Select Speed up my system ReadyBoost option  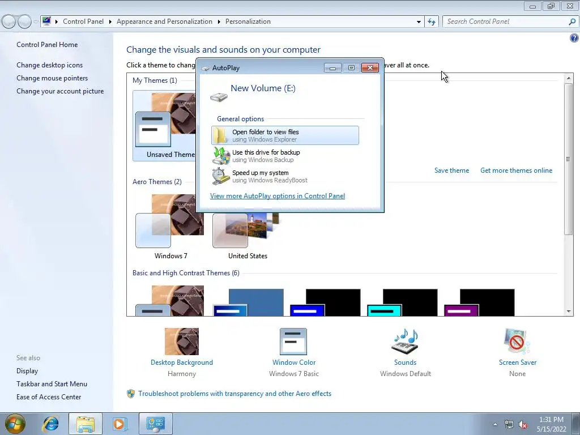pos(259,176)
